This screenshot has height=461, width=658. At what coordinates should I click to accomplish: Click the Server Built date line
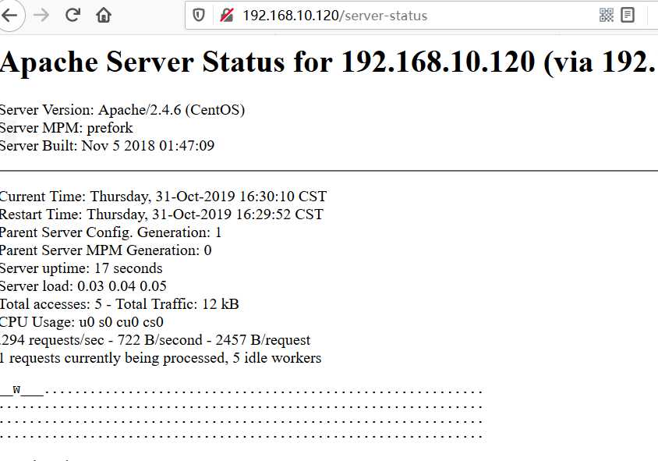[107, 146]
